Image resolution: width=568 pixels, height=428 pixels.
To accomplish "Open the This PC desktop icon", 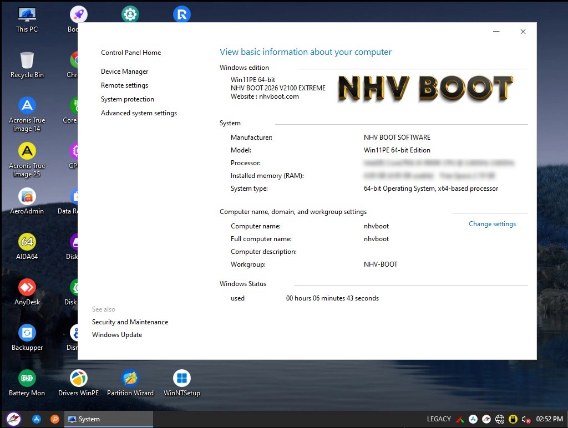I will tap(27, 20).
